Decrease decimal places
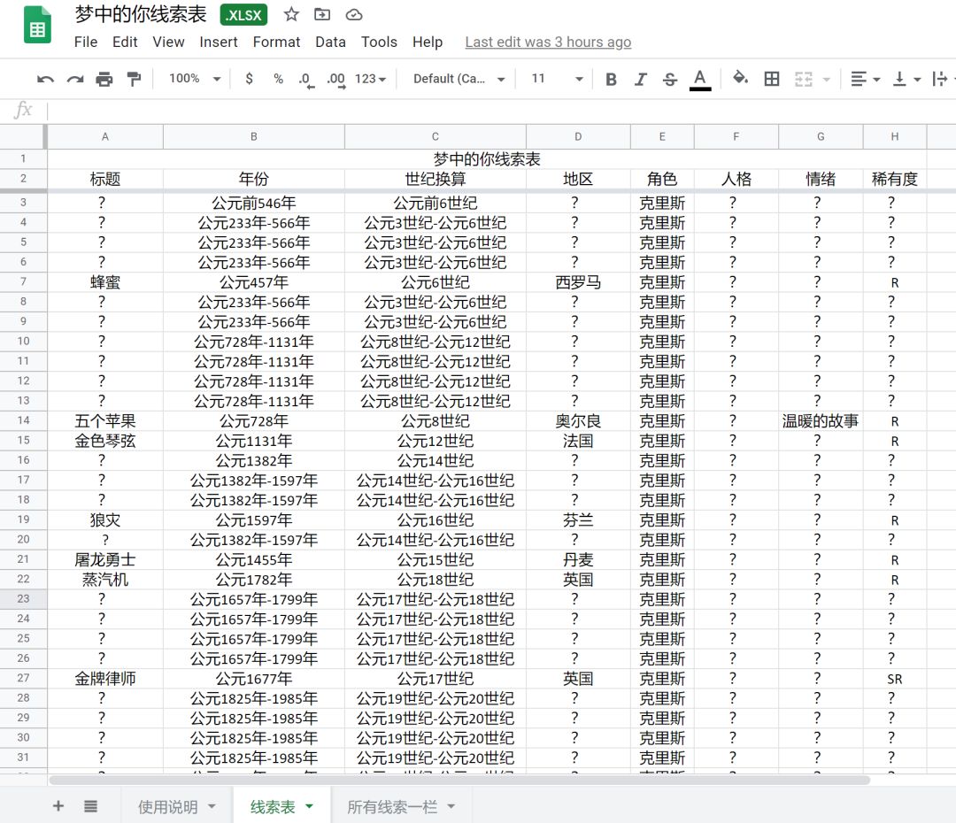 (306, 80)
